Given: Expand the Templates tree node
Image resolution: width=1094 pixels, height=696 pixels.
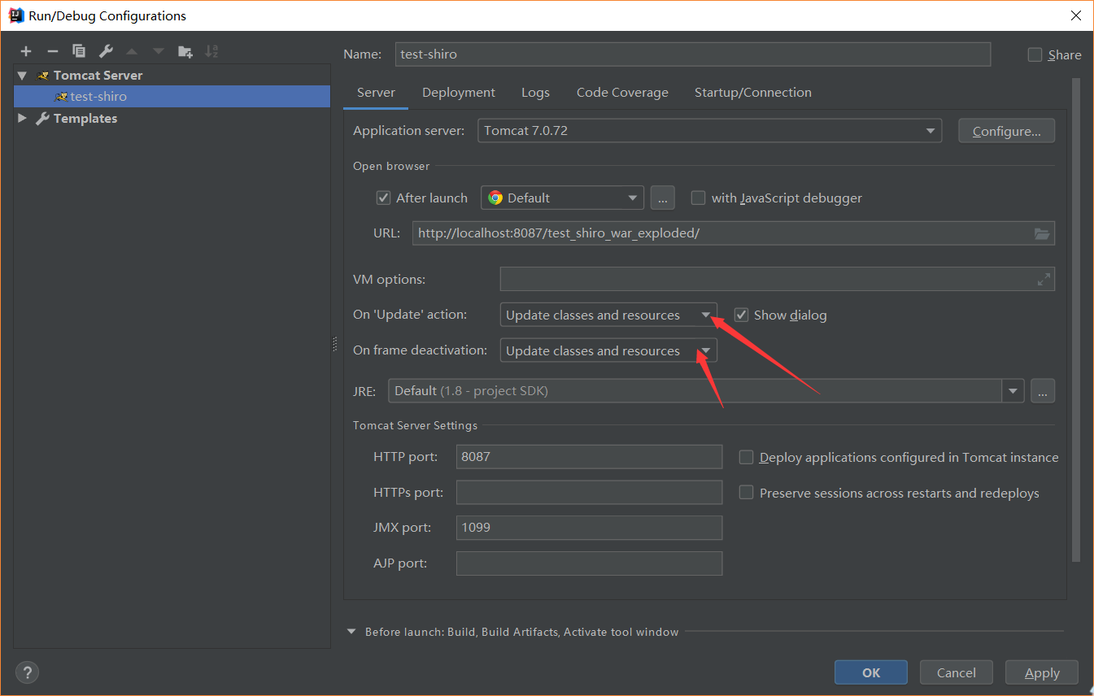Looking at the screenshot, I should 23,119.
